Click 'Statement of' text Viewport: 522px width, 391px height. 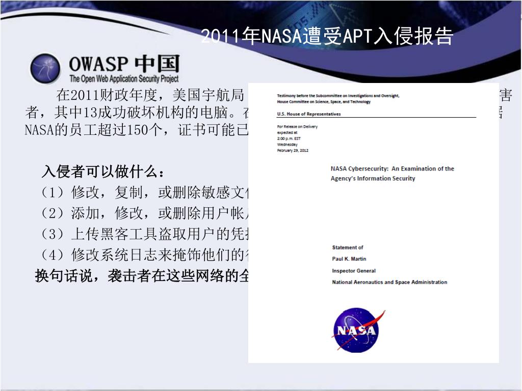348,247
